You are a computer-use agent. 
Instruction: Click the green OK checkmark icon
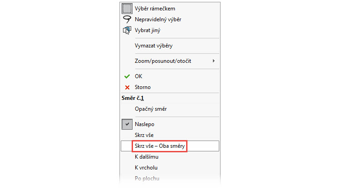[x=127, y=76]
